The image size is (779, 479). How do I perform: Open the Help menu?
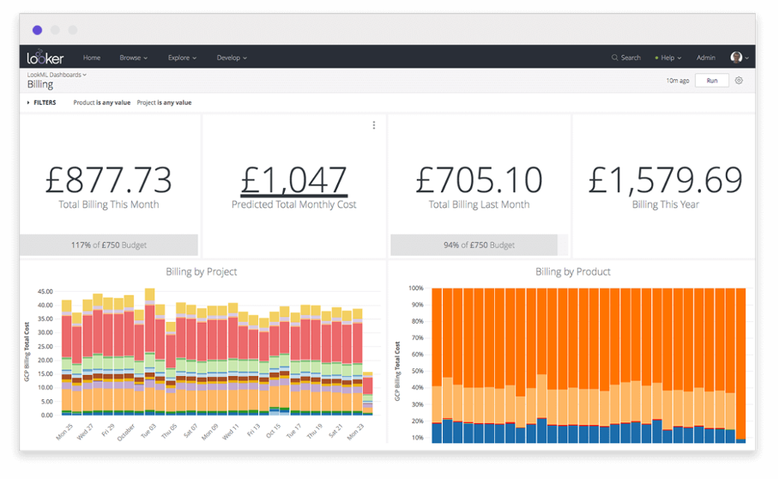(x=668, y=58)
